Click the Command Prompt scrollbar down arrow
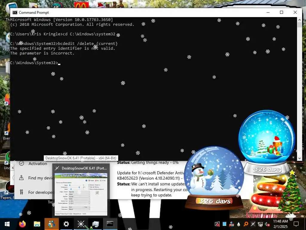 click(x=299, y=158)
